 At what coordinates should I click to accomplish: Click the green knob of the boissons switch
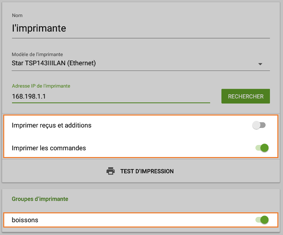pos(264,220)
